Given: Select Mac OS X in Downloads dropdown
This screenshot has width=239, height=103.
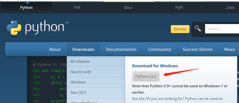Looking at the screenshot, I should click(x=96, y=93).
